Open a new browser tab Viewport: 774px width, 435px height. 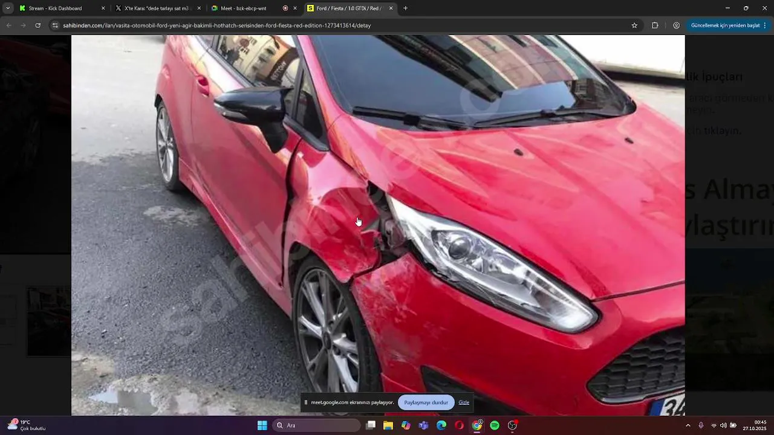coord(405,8)
